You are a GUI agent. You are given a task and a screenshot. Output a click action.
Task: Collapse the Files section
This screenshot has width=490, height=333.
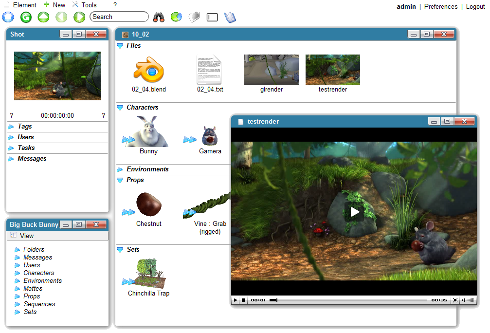(120, 46)
